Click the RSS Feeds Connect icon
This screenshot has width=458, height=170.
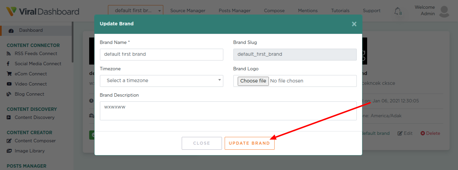point(9,54)
